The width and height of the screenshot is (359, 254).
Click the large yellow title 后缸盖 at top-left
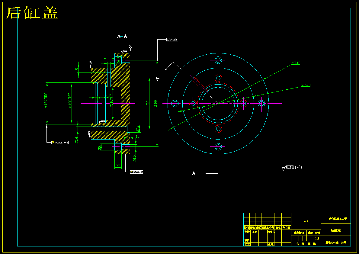point(32,13)
